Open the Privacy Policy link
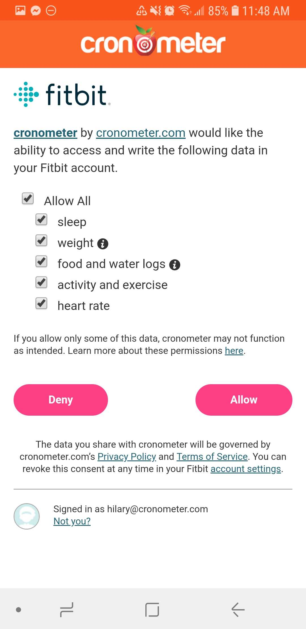306x629 pixels. tap(127, 457)
